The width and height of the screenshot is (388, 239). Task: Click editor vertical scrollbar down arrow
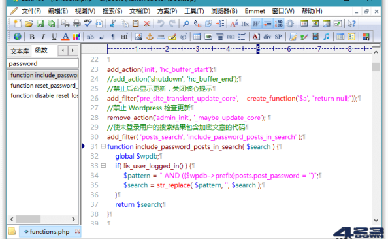376,220
